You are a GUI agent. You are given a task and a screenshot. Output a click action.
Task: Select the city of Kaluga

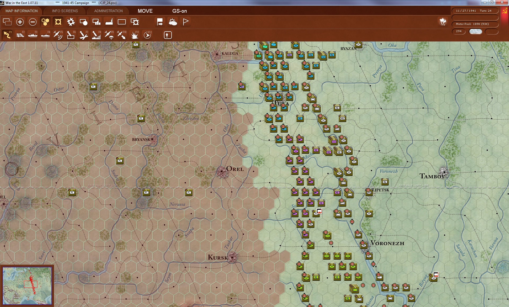[217, 54]
